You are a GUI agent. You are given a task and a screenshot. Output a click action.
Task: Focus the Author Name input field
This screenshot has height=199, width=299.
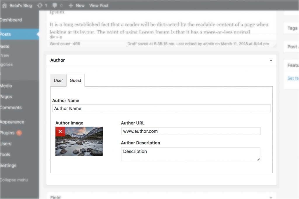(161, 109)
